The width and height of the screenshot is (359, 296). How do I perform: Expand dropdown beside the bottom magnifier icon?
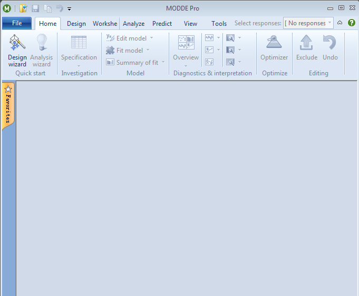click(x=239, y=62)
